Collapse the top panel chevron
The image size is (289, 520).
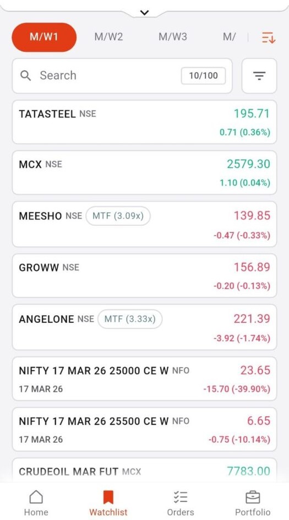(144, 13)
